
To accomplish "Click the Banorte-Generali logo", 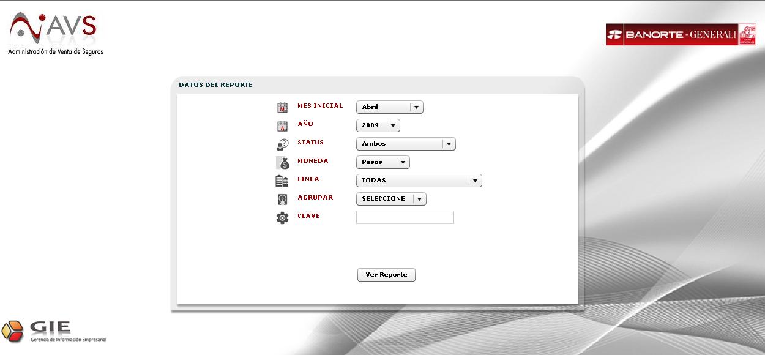I will click(x=681, y=35).
